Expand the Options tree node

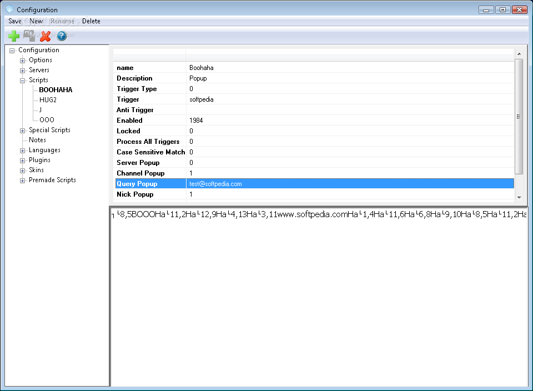click(x=22, y=61)
